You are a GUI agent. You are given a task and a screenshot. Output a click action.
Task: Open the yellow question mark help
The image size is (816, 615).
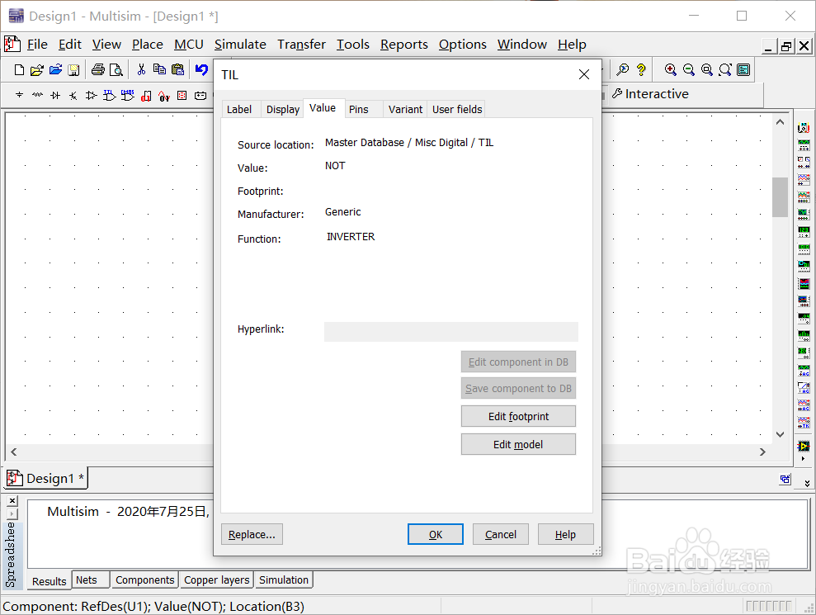point(641,70)
